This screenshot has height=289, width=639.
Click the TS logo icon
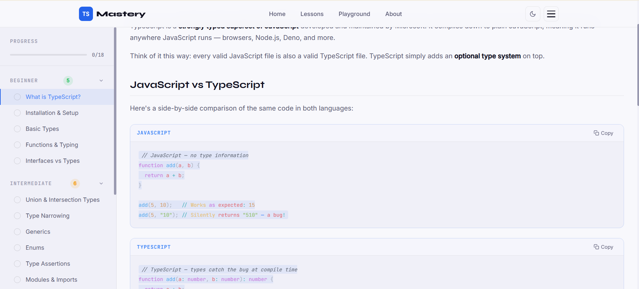coord(86,14)
